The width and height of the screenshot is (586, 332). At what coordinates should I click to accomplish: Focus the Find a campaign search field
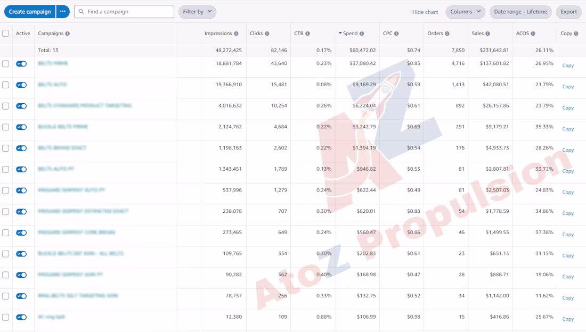[x=128, y=12]
